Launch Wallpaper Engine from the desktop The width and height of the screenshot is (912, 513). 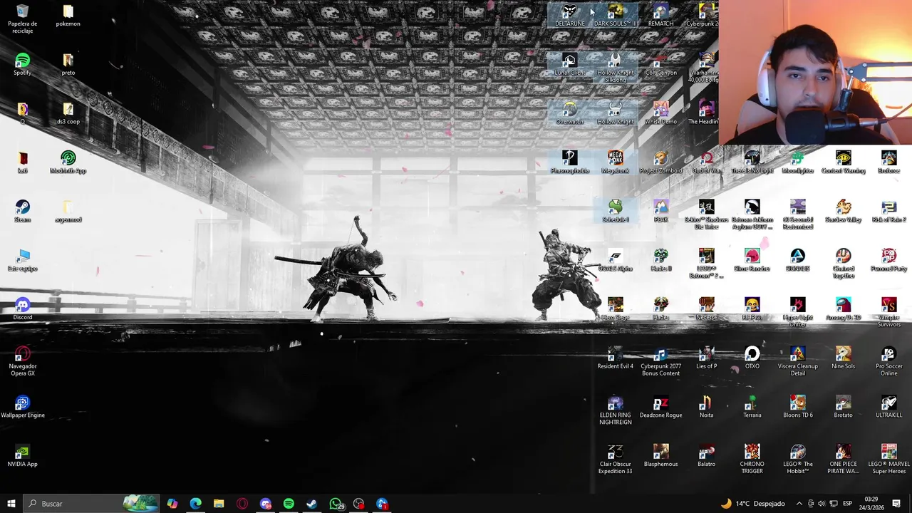22,407
